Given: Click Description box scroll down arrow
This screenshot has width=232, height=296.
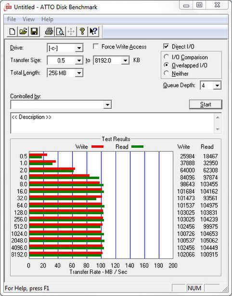Looking at the screenshot, I should 218,129.
